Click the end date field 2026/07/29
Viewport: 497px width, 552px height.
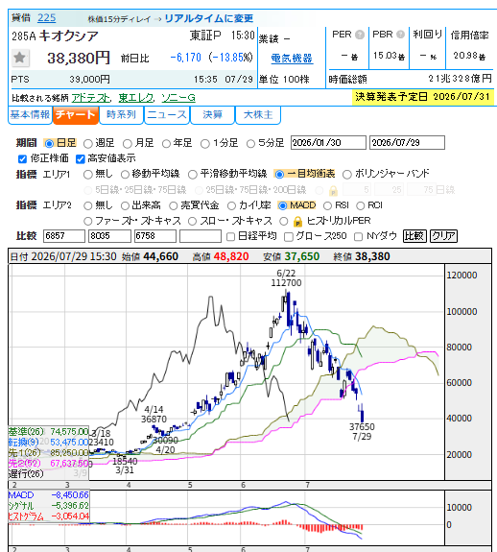(408, 143)
